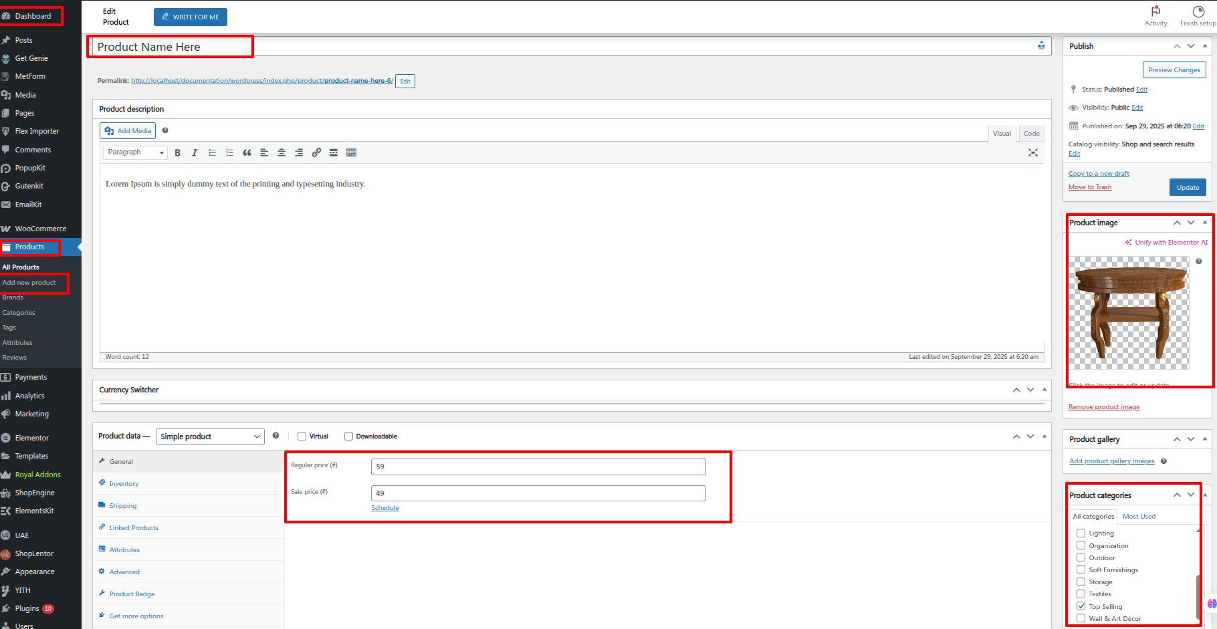Screen dimensions: 1217x629
Task: Enable fullscreen distraction-free editor mode
Action: (x=1032, y=153)
